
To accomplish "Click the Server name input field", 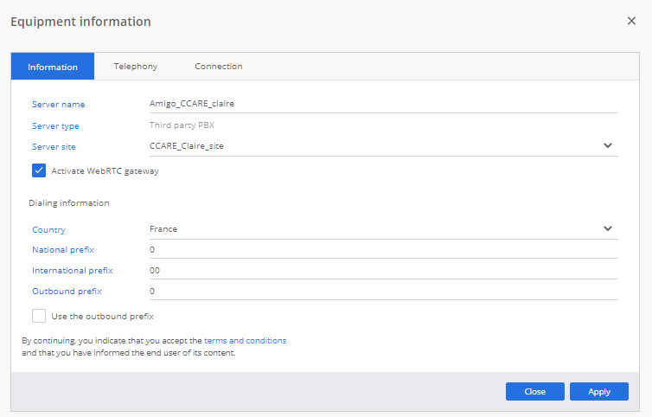I will point(383,104).
